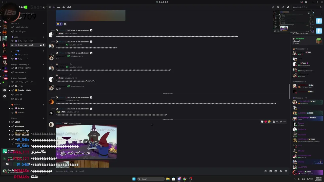Click the reply arrow on hovered message

click(277, 122)
